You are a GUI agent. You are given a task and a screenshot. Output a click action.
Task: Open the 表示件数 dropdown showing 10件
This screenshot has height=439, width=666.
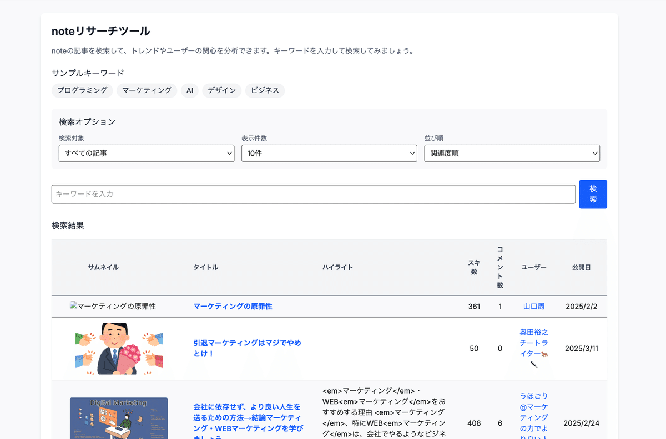[329, 153]
